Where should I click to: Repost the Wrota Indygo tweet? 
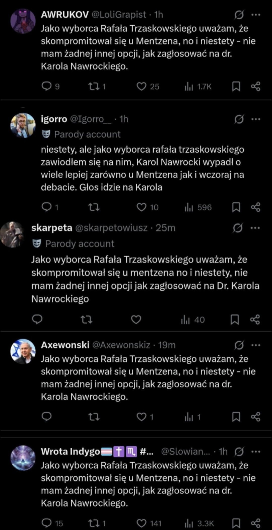click(94, 523)
